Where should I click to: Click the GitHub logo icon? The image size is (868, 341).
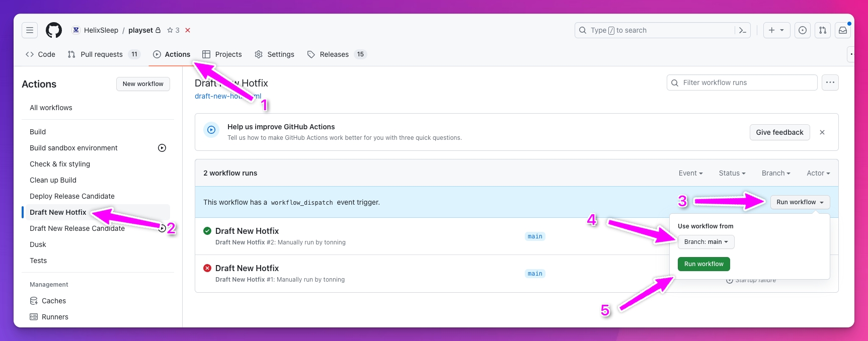54,30
